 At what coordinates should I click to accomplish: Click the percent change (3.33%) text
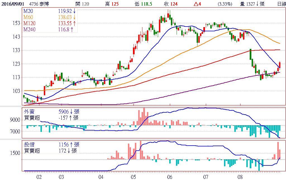click(225, 4)
